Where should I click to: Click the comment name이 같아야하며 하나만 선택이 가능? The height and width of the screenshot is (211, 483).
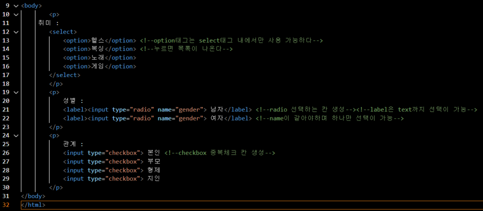click(329, 118)
